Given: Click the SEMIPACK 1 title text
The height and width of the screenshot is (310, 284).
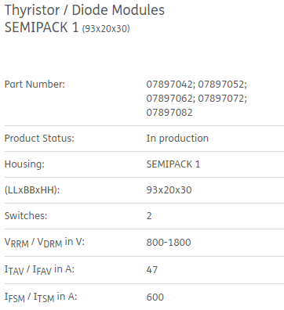Looking at the screenshot, I should point(42,27).
